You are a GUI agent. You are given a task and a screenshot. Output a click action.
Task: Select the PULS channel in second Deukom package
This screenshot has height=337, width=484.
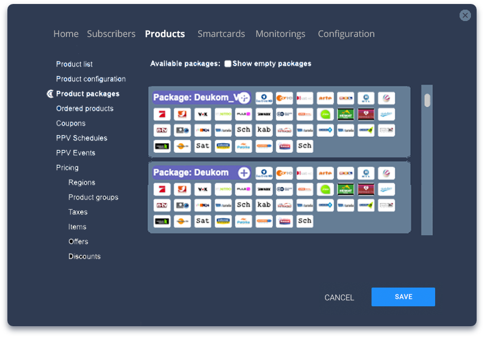243,189
